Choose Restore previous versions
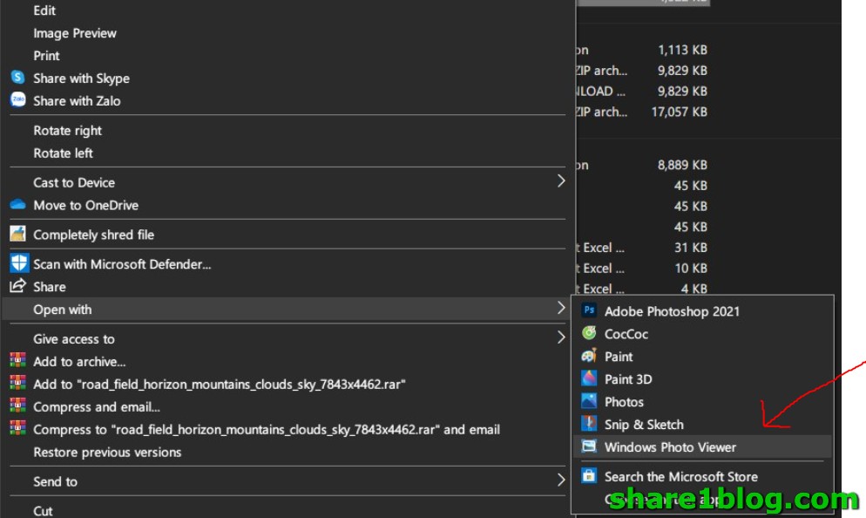This screenshot has height=518, width=866. (107, 453)
